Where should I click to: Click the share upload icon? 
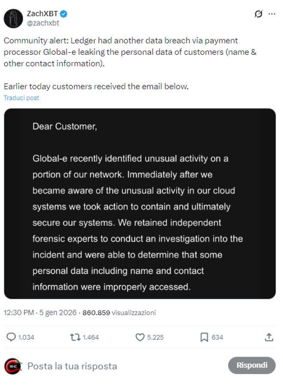pos(269,338)
